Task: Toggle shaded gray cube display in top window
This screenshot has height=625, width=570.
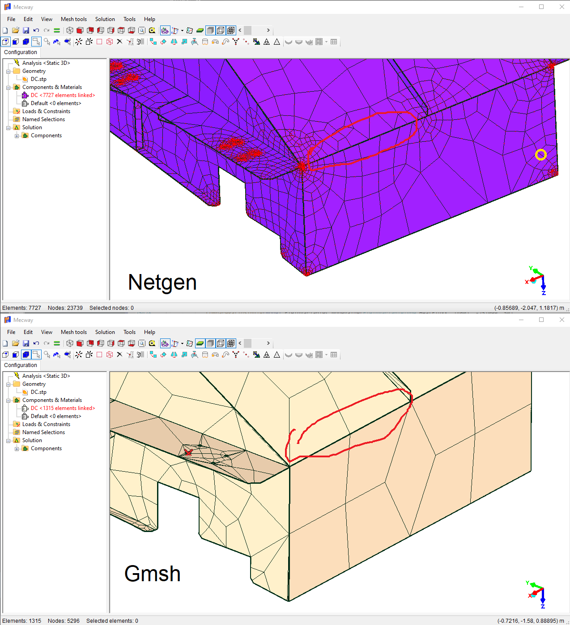Action: click(x=210, y=30)
